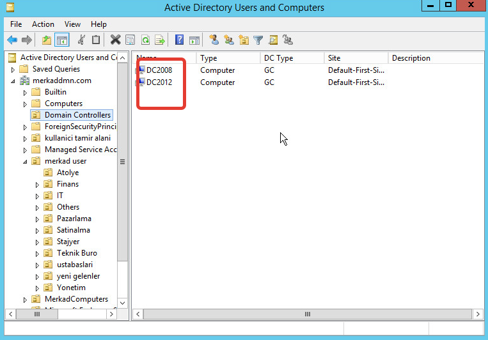Click the Copy clipboard icon
The width and height of the screenshot is (488, 340).
(96, 40)
